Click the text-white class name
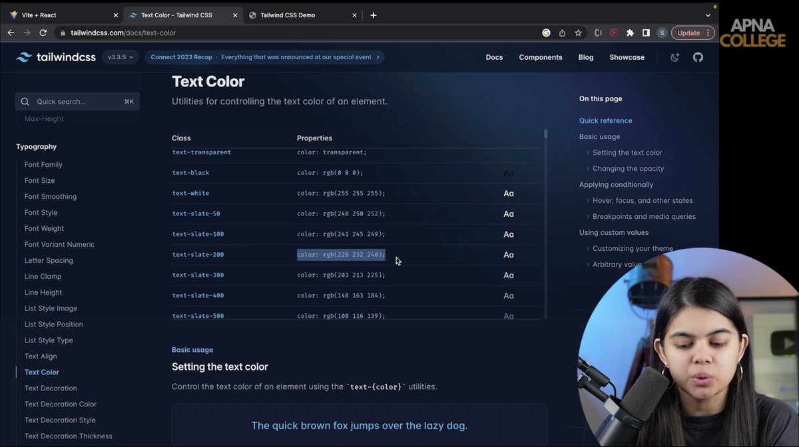The width and height of the screenshot is (799, 447). point(190,194)
